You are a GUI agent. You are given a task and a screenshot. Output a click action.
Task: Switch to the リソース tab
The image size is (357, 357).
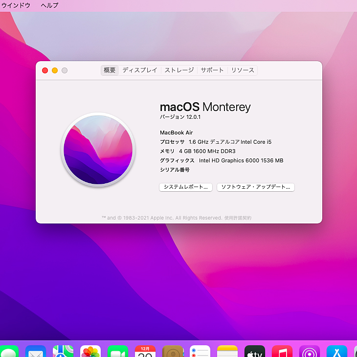pyautogui.click(x=243, y=70)
